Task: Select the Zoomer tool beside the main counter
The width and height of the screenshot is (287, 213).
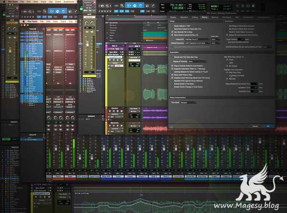Action: click(122, 6)
